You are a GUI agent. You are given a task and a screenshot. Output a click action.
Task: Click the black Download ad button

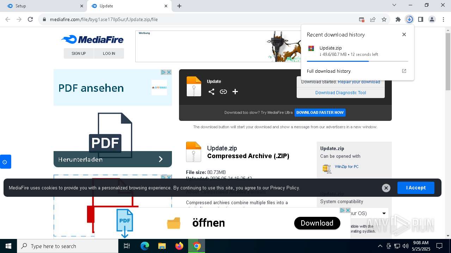point(317,223)
